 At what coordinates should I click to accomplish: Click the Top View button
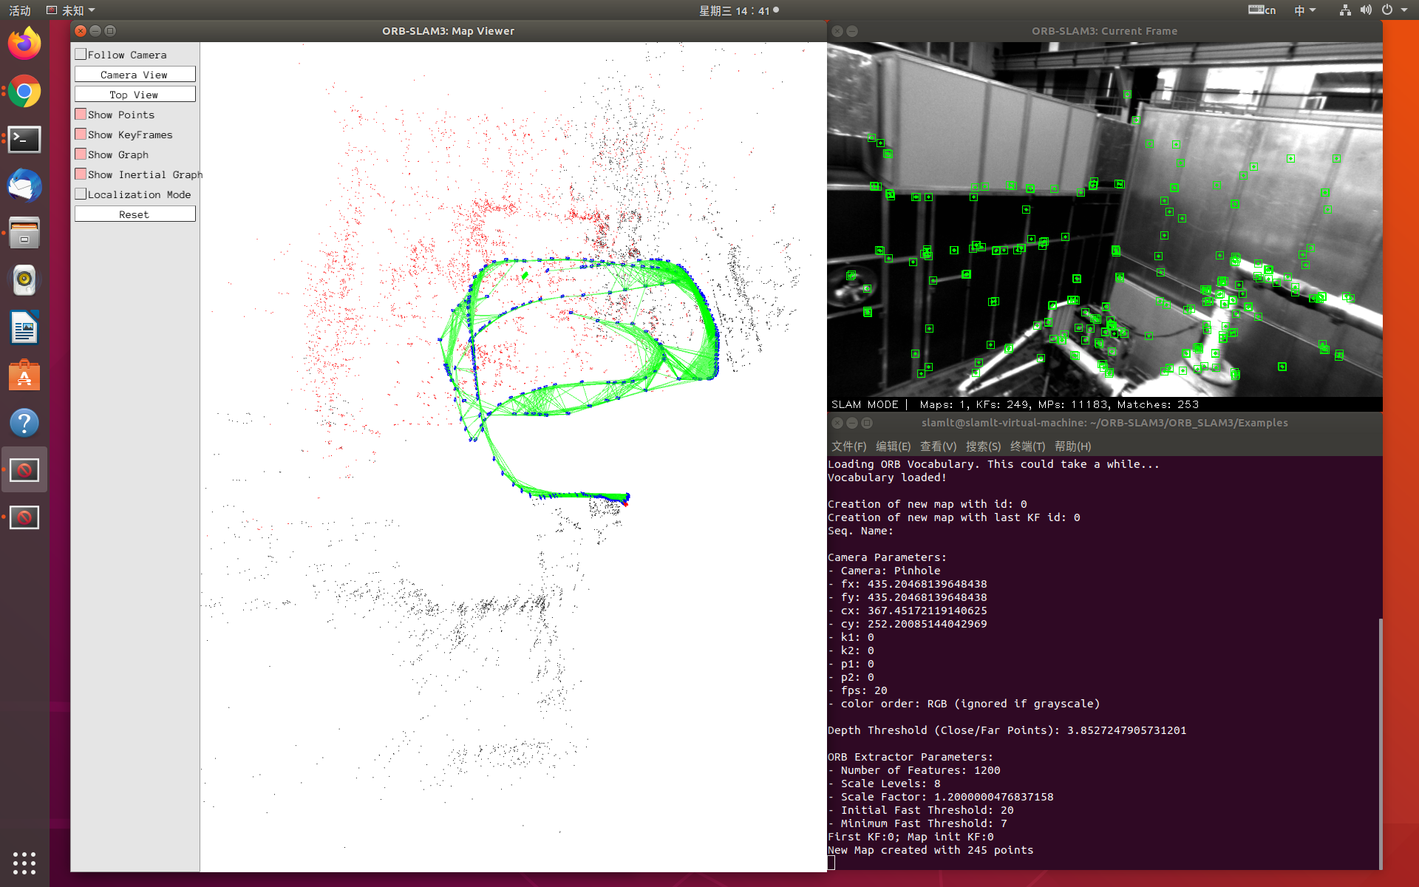[x=135, y=95]
